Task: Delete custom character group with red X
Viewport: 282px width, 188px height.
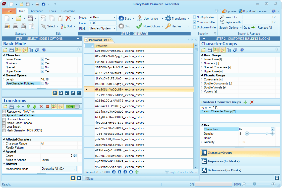Action: (252, 102)
